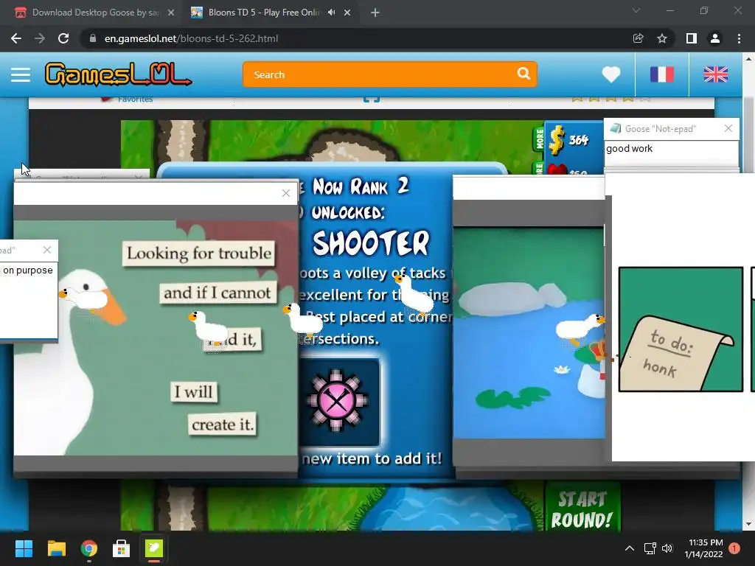
Task: Click the Favorites link under the header
Action: [x=135, y=99]
